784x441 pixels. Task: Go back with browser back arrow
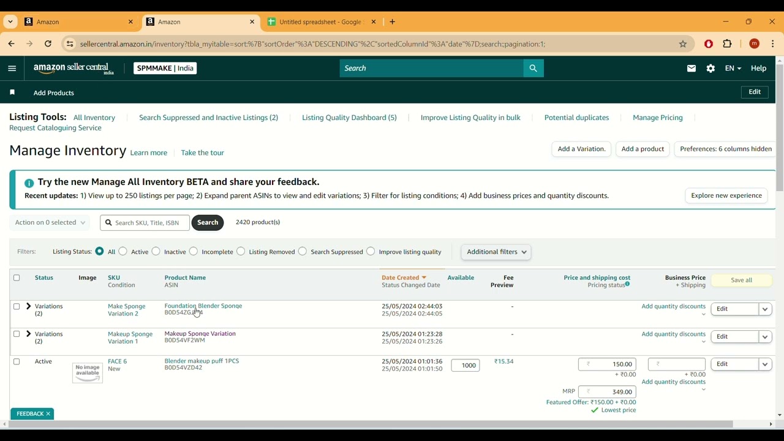click(x=11, y=44)
